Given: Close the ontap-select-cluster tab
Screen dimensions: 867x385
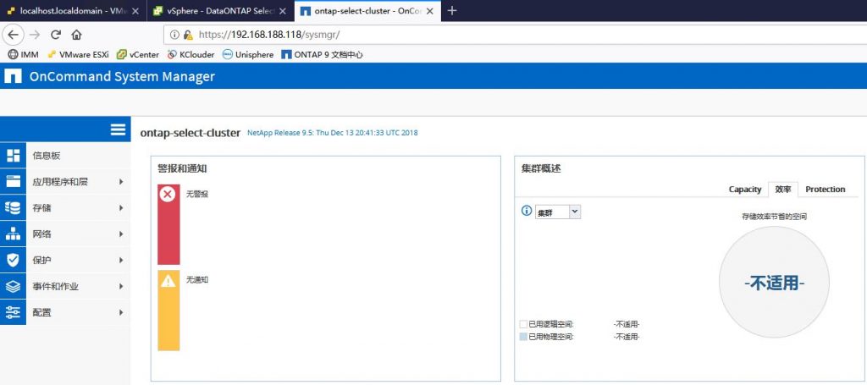Looking at the screenshot, I should click(x=431, y=11).
